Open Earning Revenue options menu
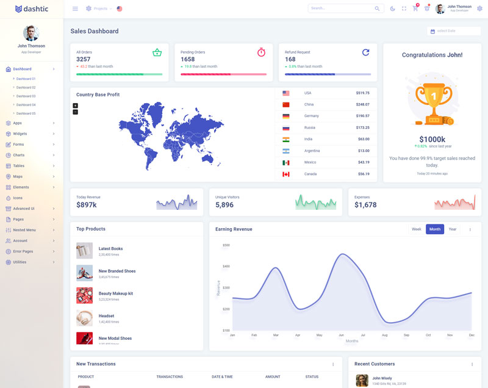Image resolution: width=488 pixels, height=388 pixels. click(470, 230)
